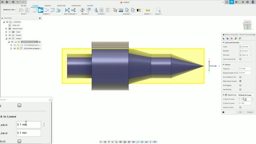This screenshot has width=256, height=144.
Task: Open the Tool Library icon in Manage
Action: pyautogui.click(x=115, y=10)
